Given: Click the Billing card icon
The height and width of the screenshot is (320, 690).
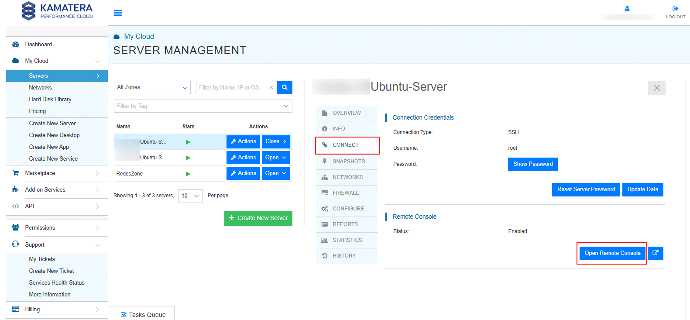Looking at the screenshot, I should point(16,309).
